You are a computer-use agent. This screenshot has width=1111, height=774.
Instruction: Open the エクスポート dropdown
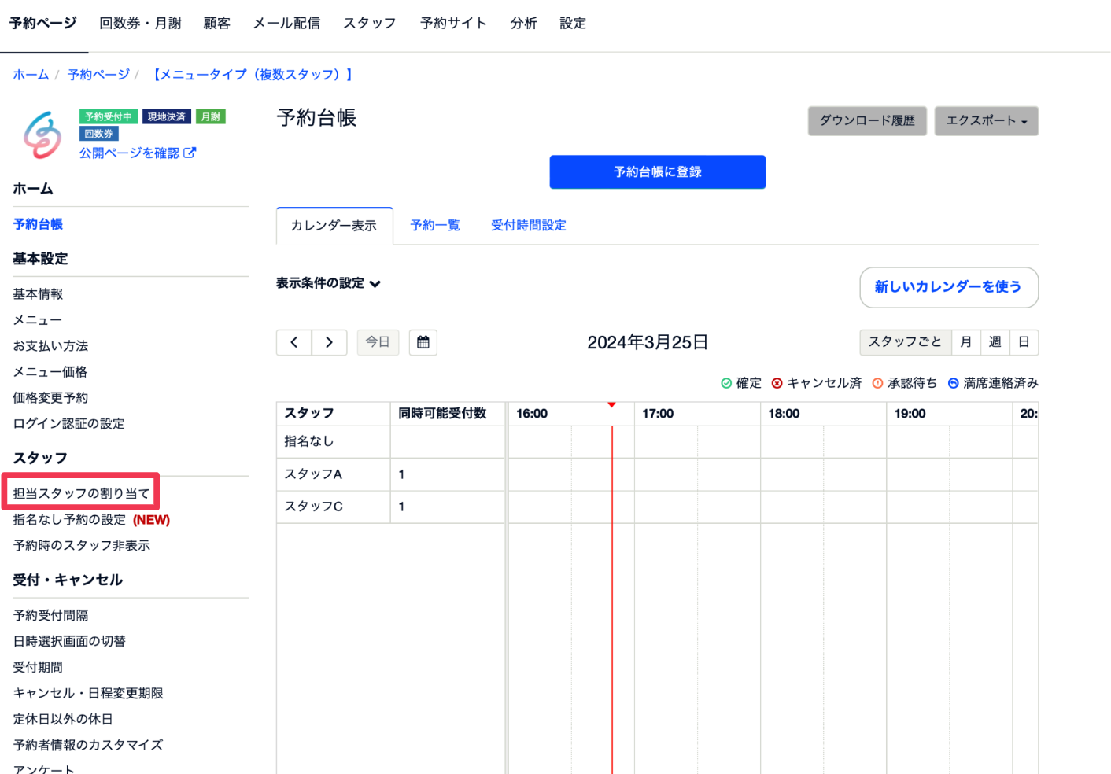click(987, 121)
